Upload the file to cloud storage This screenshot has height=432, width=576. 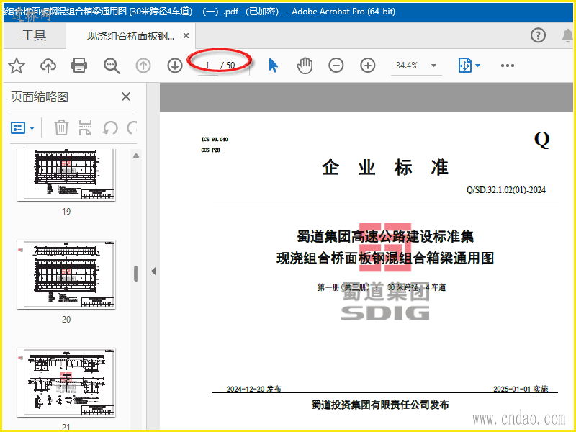48,66
